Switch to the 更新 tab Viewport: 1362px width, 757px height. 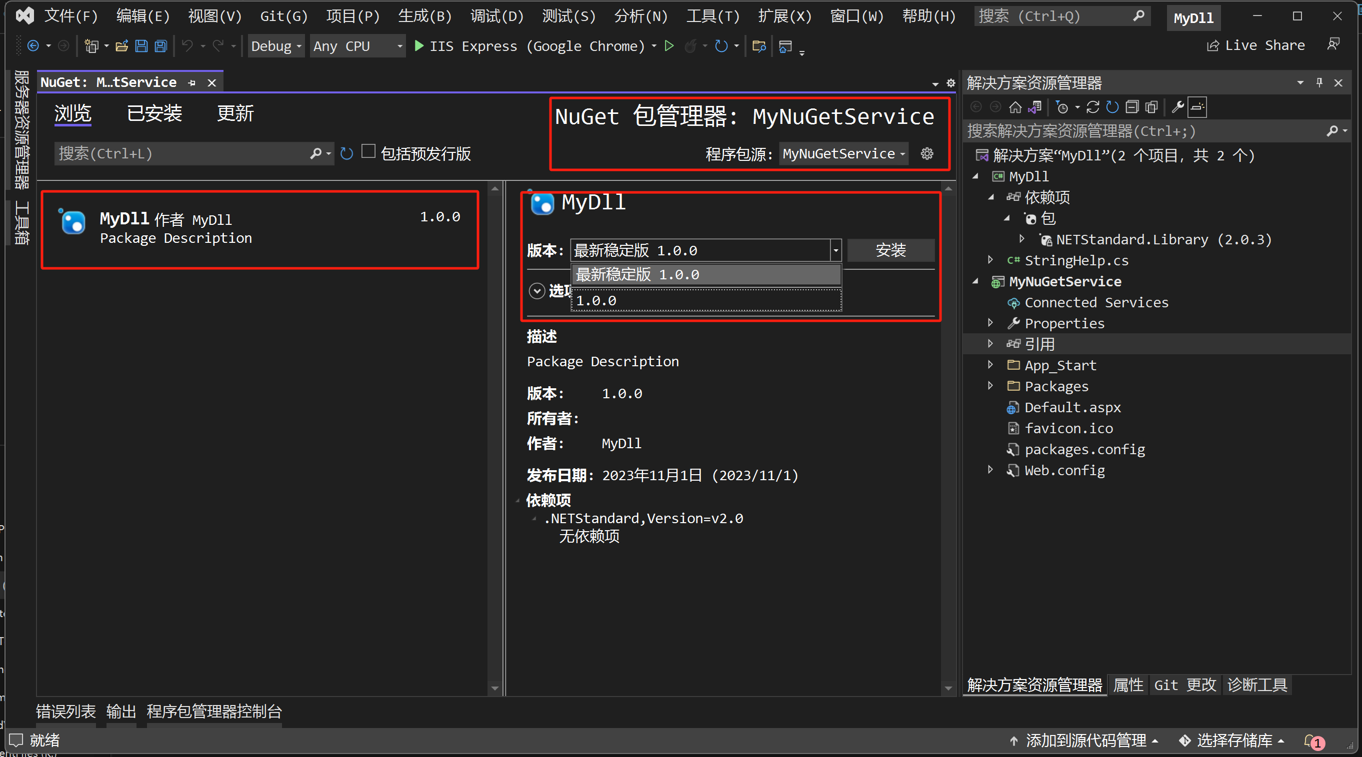[235, 113]
